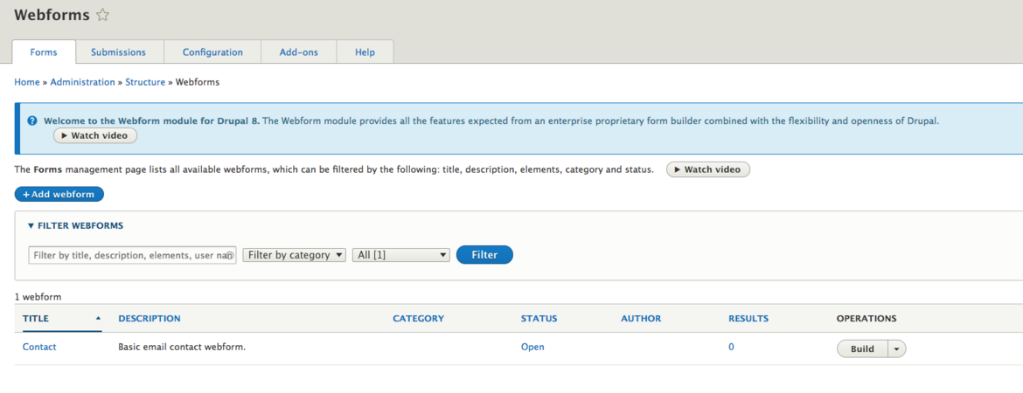Click the title sort arrow icon
Viewport: 1023px width, 393px height.
coord(98,319)
